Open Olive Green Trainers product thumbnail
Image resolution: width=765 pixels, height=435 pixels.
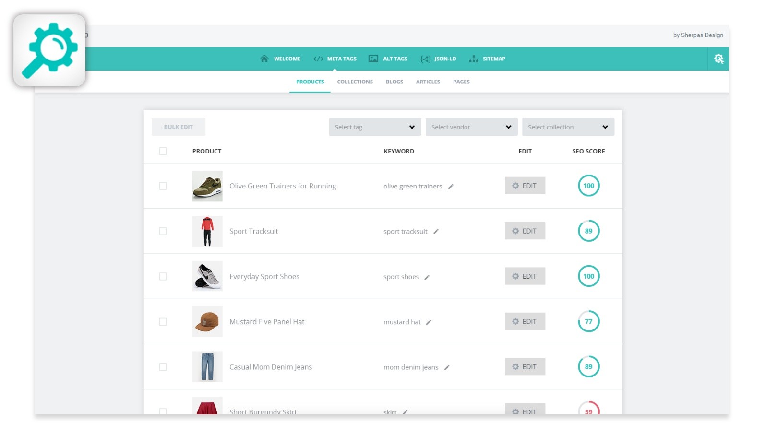(207, 186)
